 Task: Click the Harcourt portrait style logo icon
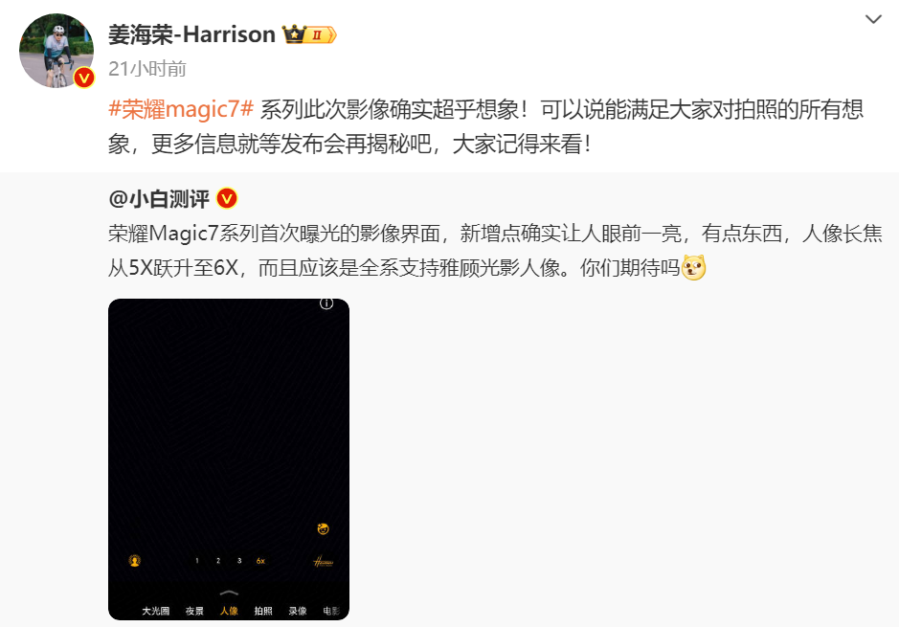pyautogui.click(x=324, y=561)
